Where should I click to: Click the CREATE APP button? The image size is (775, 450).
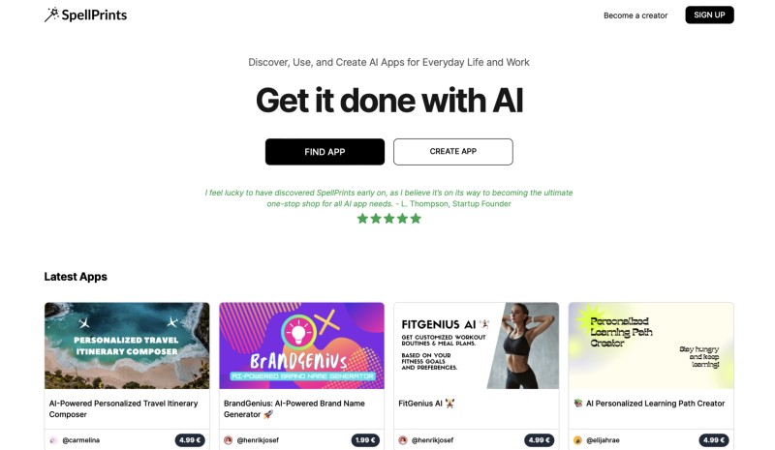pos(453,152)
